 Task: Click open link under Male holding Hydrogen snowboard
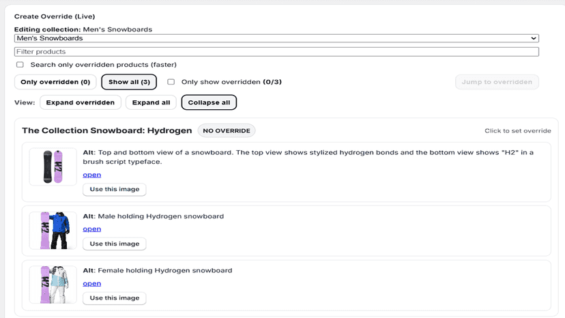click(x=92, y=229)
